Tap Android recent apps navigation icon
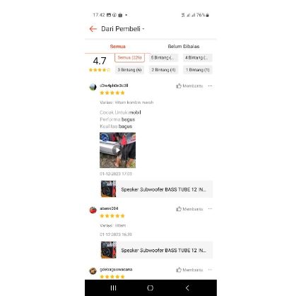This screenshot has width=306, height=296. 113,288
